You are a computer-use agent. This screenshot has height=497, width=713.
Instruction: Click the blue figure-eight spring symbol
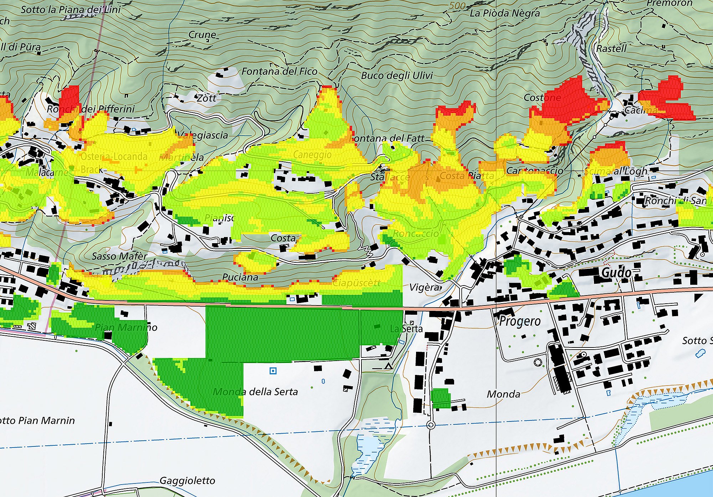[x=323, y=381]
